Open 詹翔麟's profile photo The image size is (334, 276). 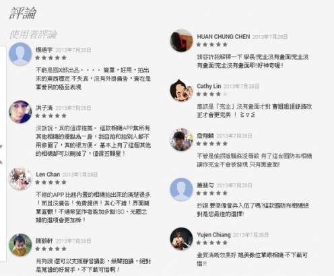click(181, 140)
